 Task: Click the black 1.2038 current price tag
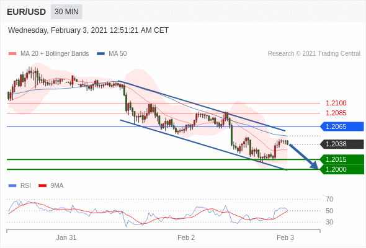click(x=342, y=144)
